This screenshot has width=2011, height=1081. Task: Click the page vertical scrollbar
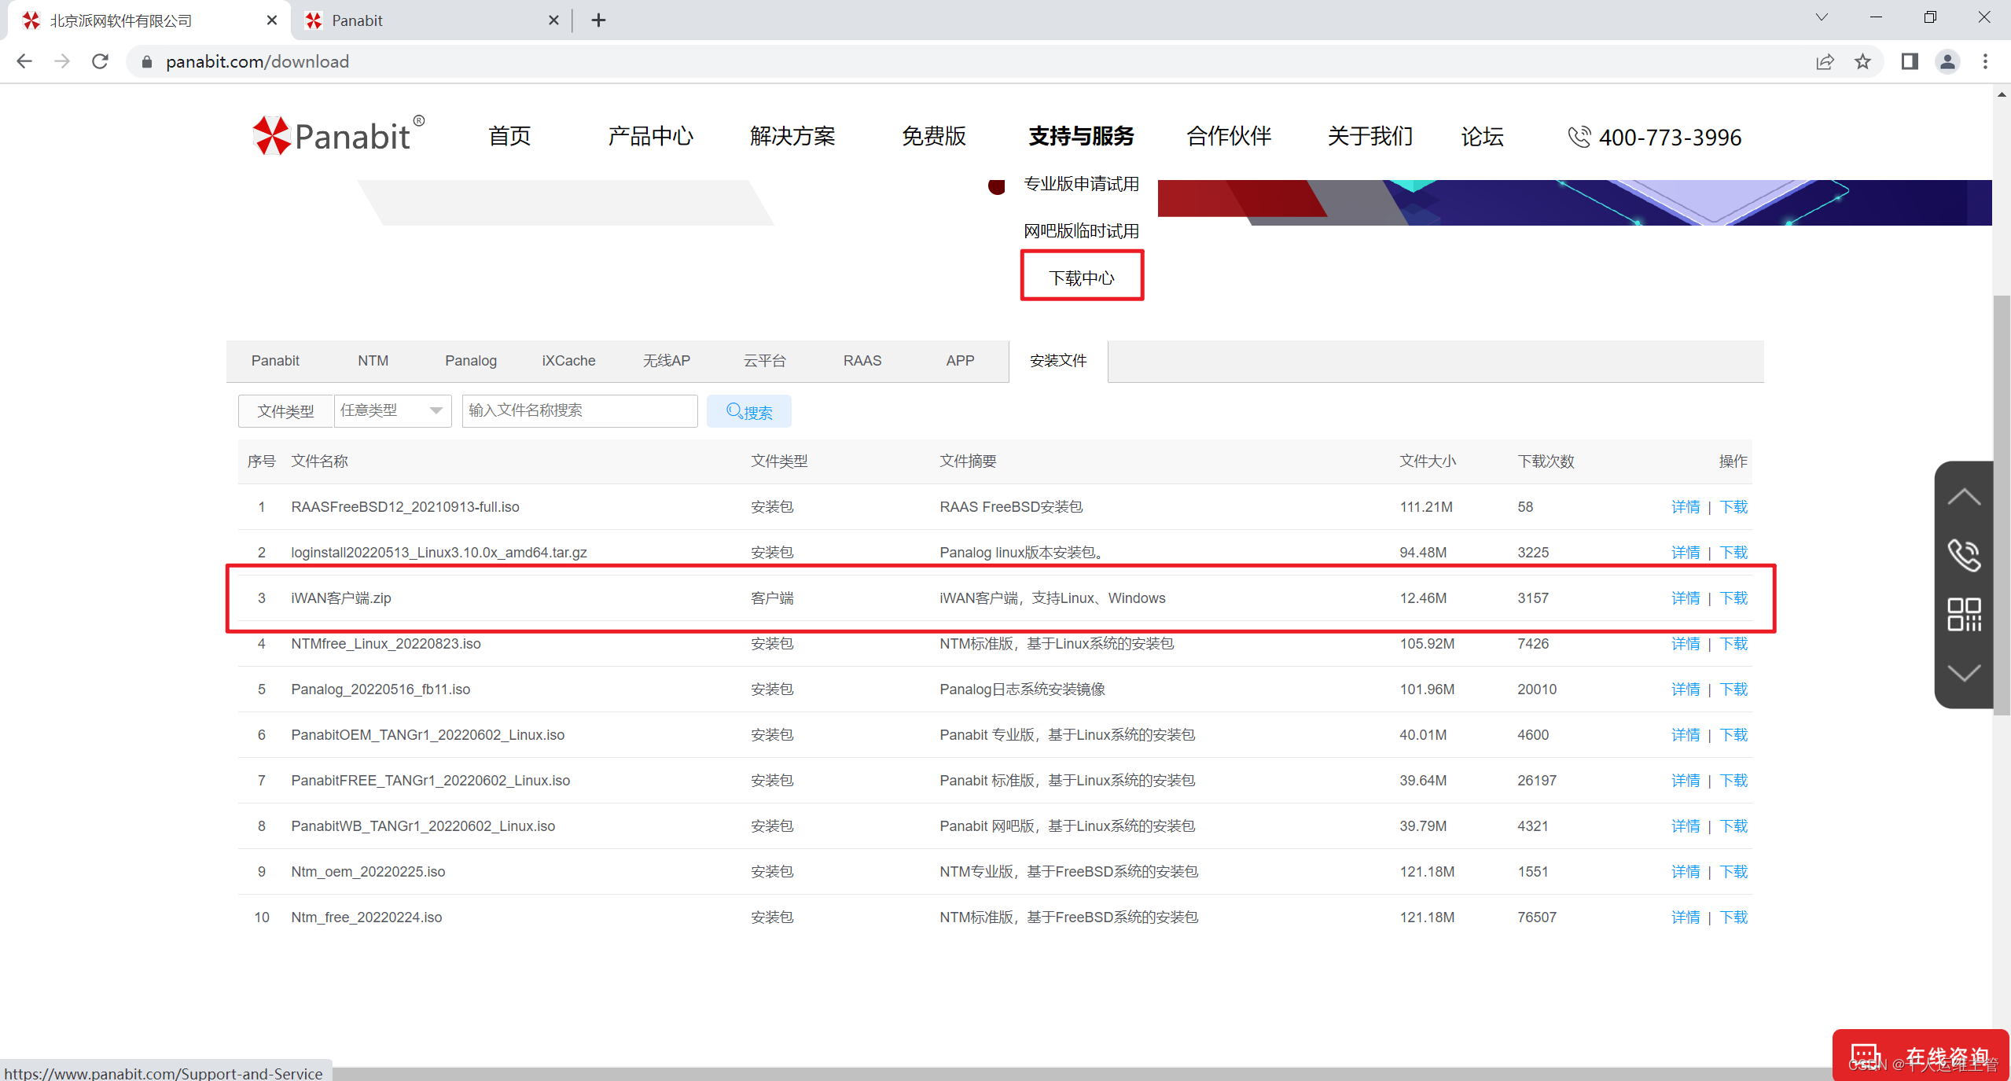pyautogui.click(x=2002, y=503)
